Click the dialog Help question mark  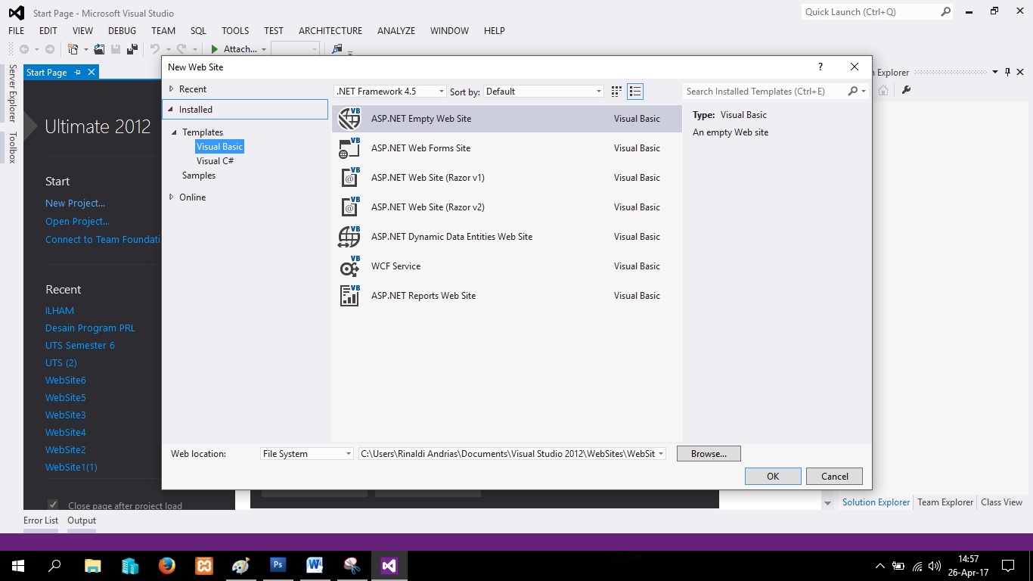pyautogui.click(x=821, y=67)
